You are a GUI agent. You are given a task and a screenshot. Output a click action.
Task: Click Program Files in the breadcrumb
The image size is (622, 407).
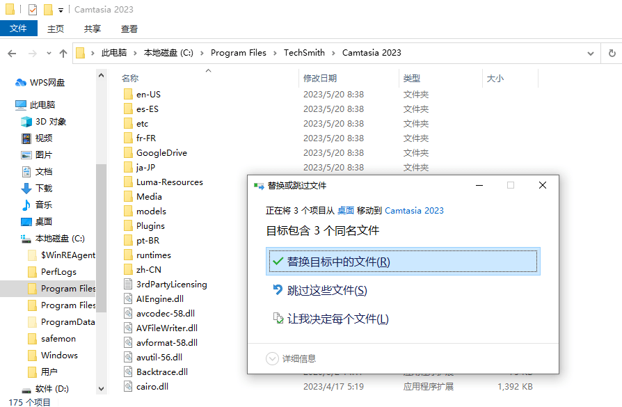[239, 53]
